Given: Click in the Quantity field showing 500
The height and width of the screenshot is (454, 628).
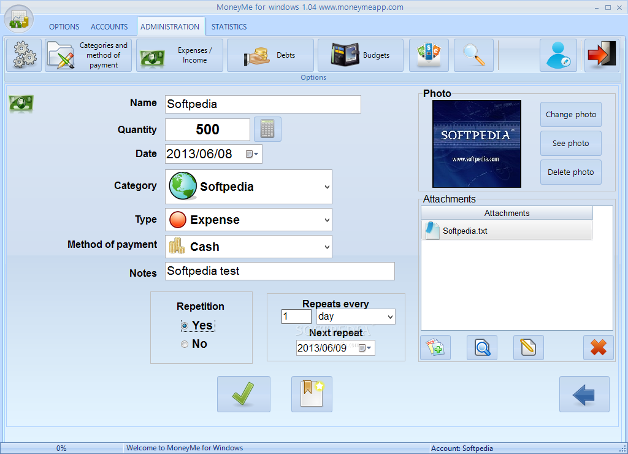Looking at the screenshot, I should point(207,129).
